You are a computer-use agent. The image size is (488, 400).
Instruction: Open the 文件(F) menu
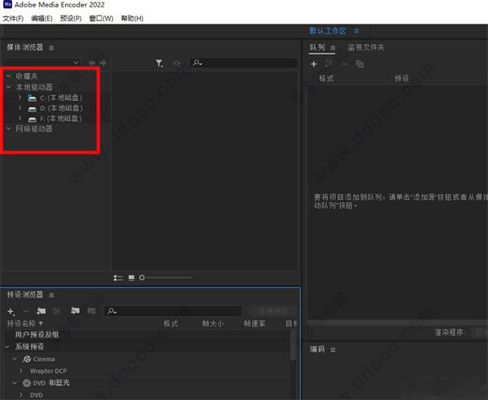pos(13,19)
